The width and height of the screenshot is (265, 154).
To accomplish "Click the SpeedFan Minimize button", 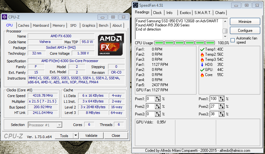I will pos(245,22).
